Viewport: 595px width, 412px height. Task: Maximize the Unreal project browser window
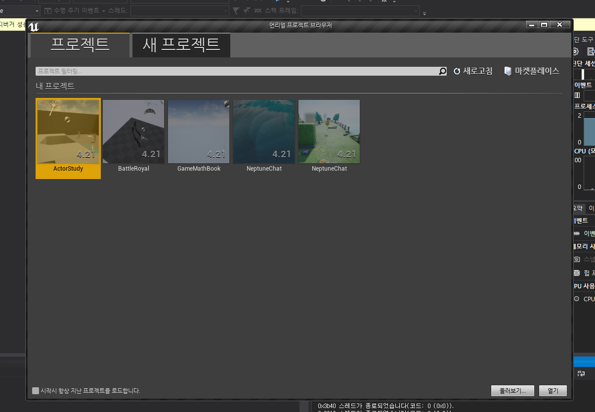coord(544,25)
